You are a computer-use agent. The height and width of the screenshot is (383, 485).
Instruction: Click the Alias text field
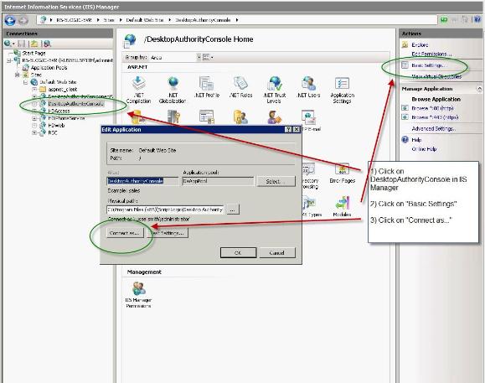point(142,181)
